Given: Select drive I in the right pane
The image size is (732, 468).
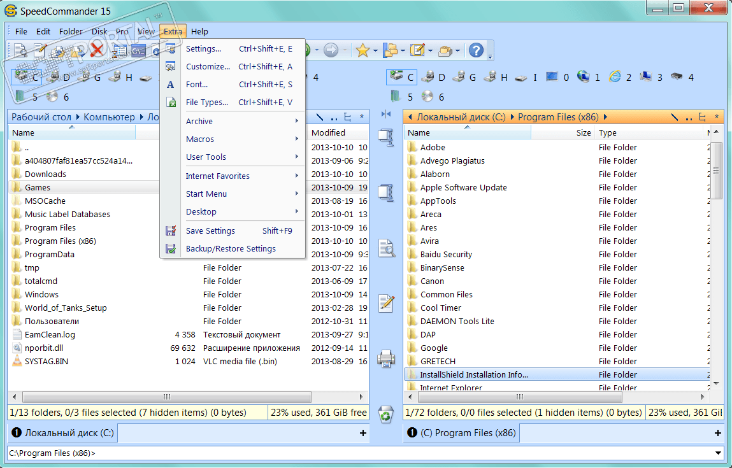Looking at the screenshot, I should point(527,77).
